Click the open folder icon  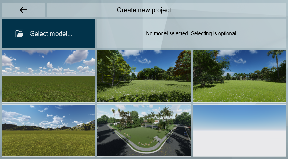pos(19,34)
